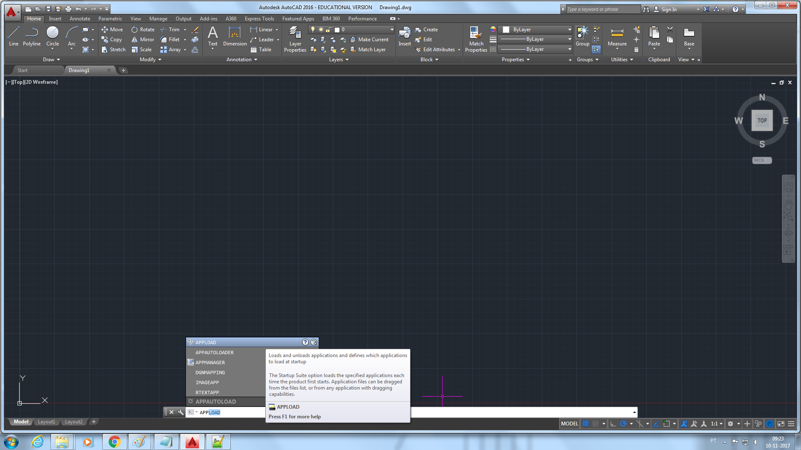801x450 pixels.
Task: Click the command line customize wrench icon
Action: click(x=181, y=412)
